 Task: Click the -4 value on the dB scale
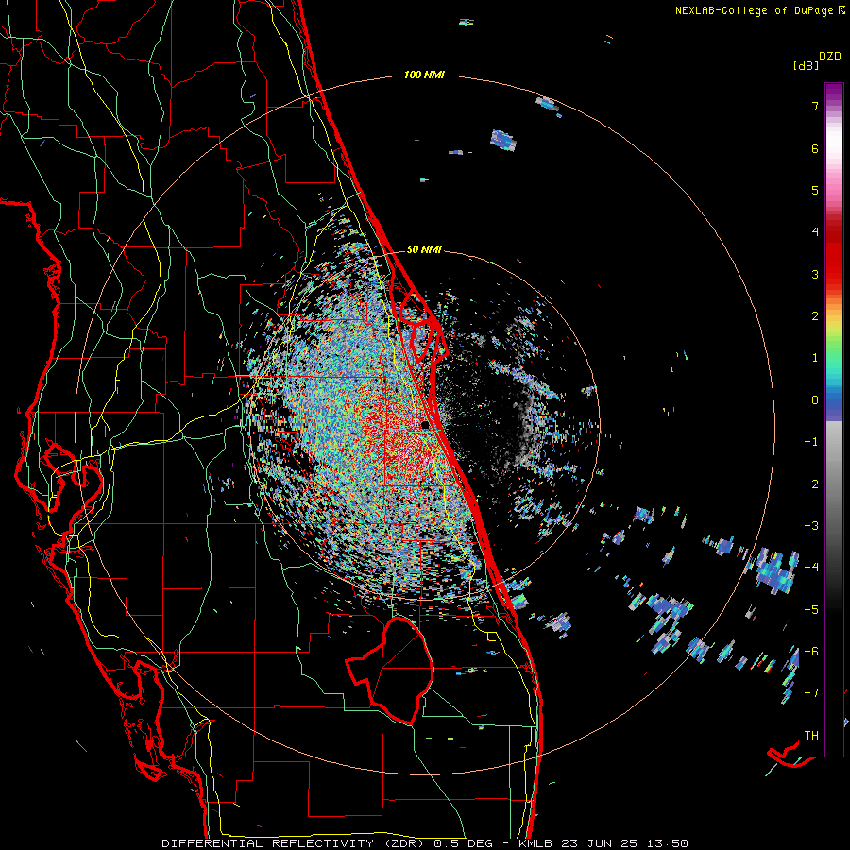tap(811, 568)
